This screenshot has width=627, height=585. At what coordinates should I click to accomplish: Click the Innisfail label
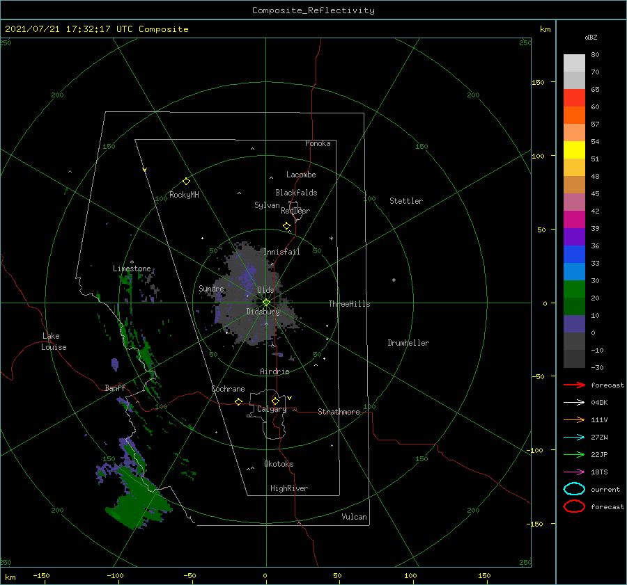point(281,252)
